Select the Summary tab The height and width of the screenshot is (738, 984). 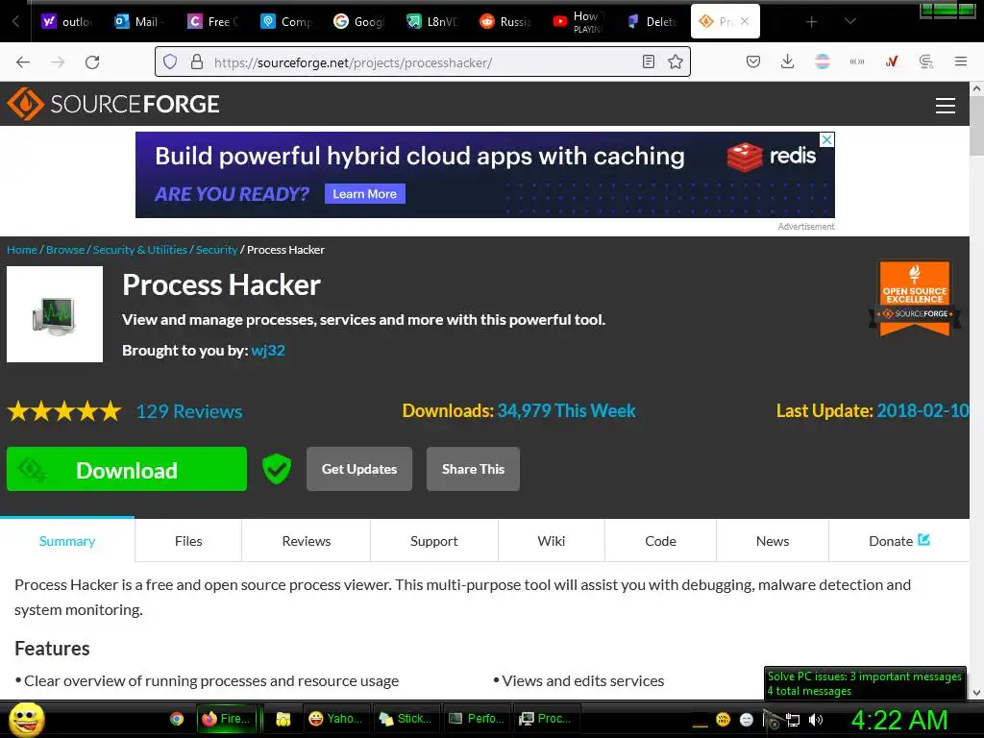(67, 541)
